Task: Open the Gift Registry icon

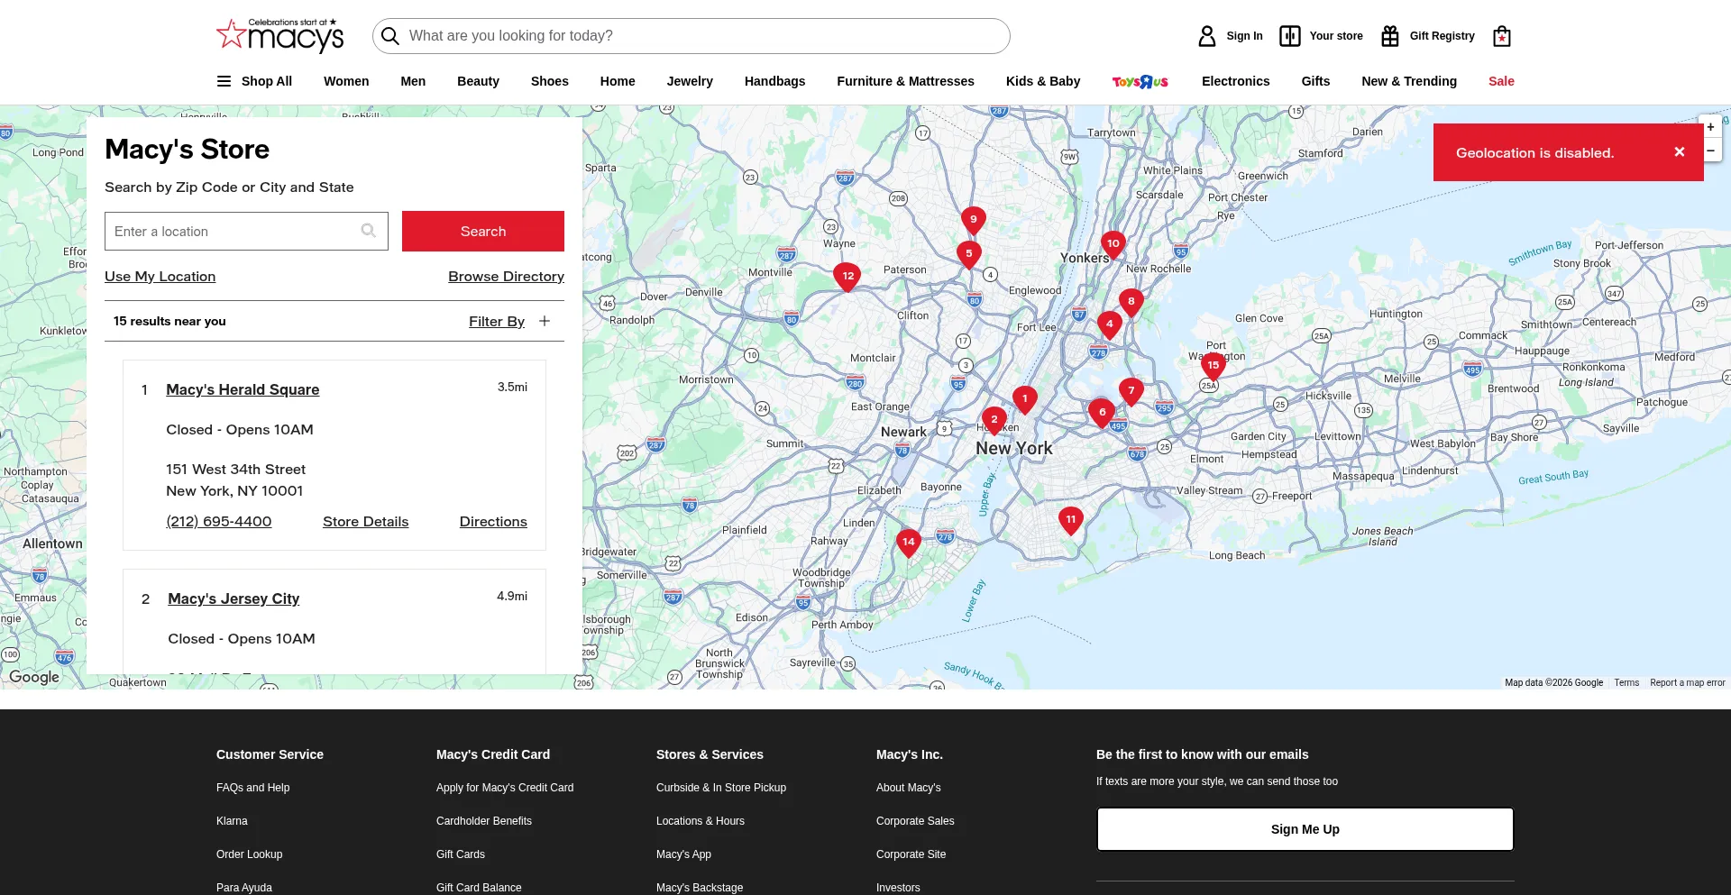Action: tap(1390, 36)
